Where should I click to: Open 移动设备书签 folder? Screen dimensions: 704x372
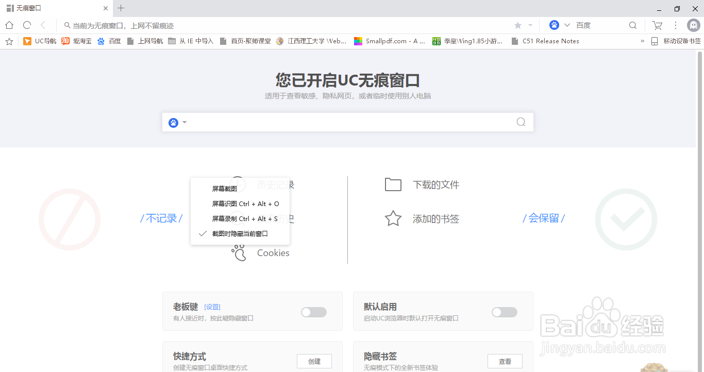tap(676, 41)
